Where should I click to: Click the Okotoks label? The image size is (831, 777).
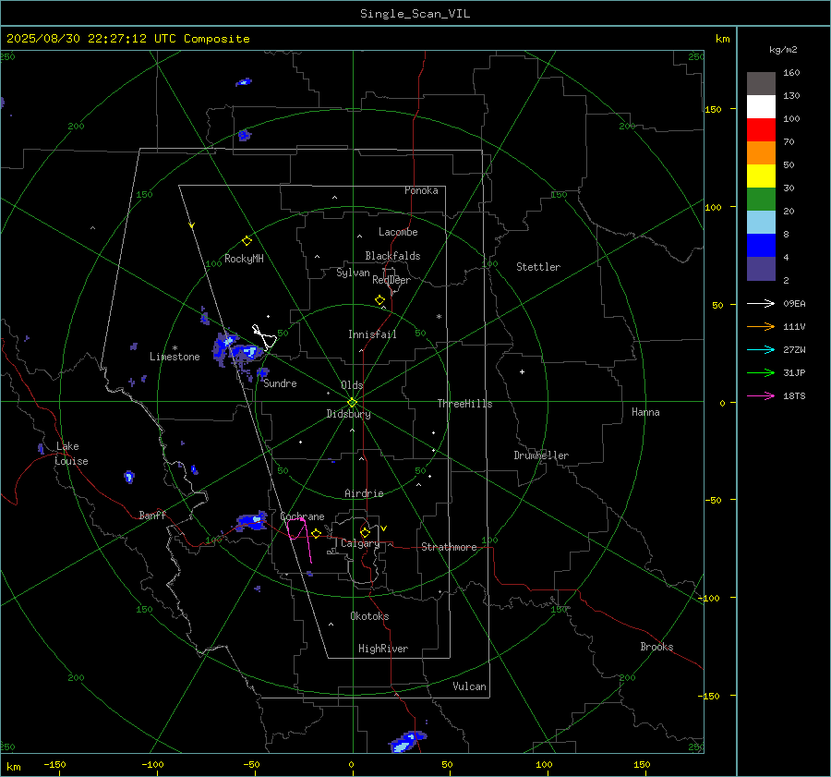369,616
